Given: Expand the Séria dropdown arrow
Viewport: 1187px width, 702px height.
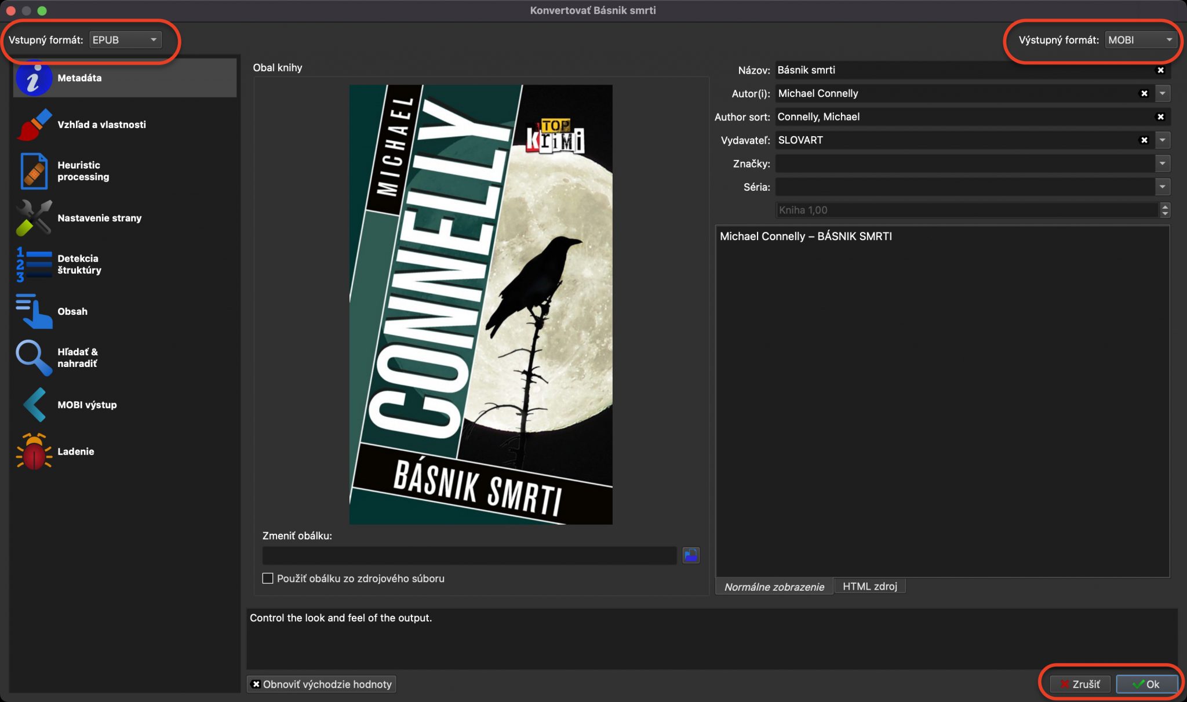Looking at the screenshot, I should [1162, 187].
